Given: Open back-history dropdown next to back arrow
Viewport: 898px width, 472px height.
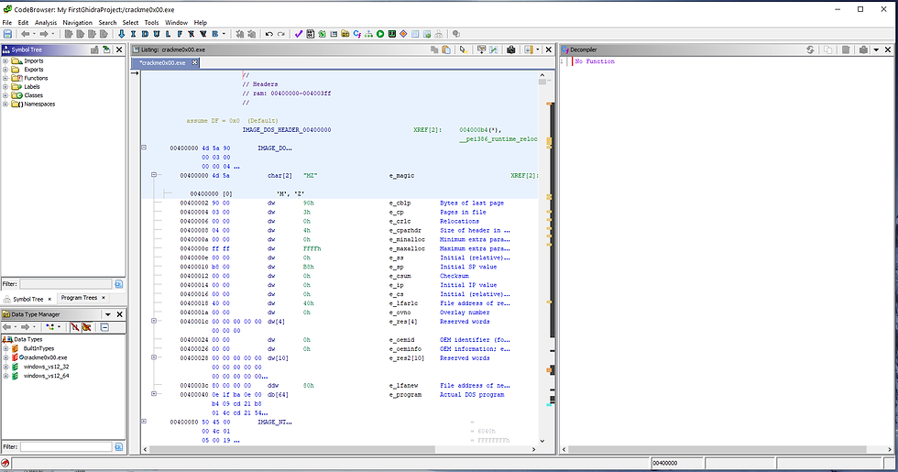Looking at the screenshot, I should coord(34,34).
